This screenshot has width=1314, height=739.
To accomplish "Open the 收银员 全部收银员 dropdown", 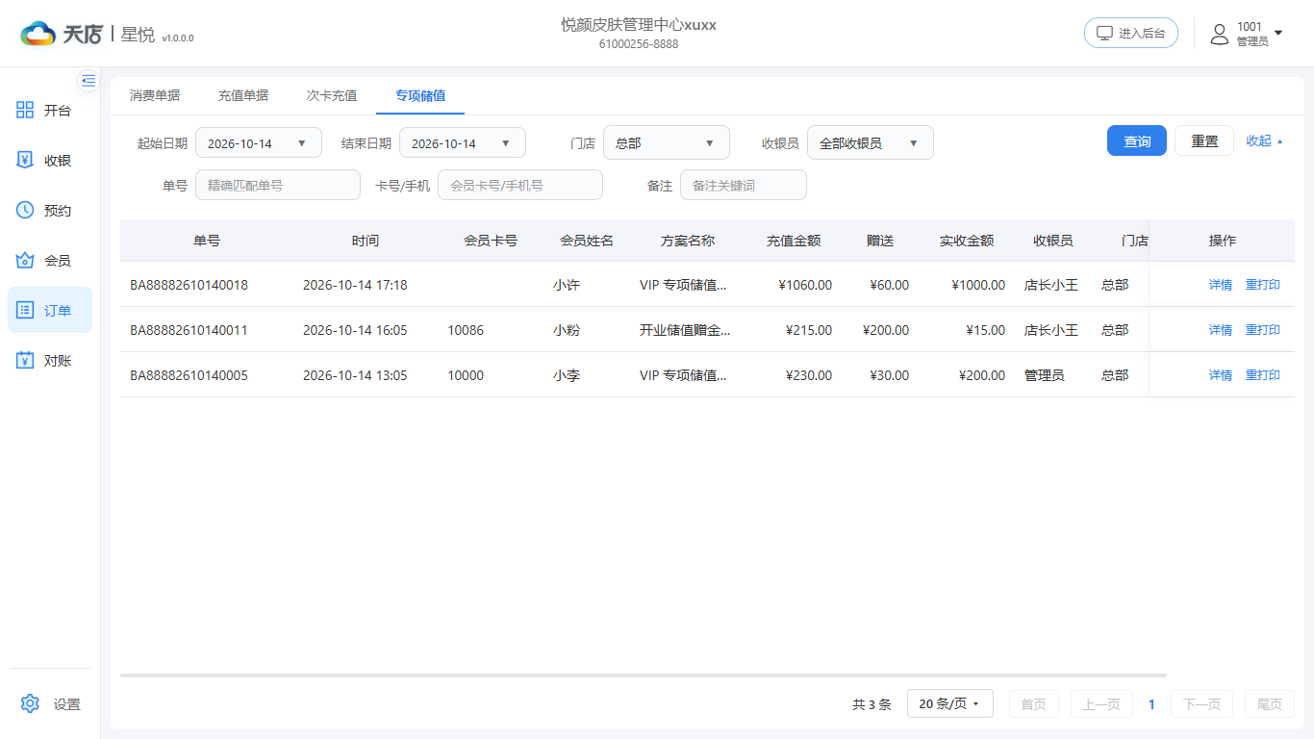I will coord(871,142).
